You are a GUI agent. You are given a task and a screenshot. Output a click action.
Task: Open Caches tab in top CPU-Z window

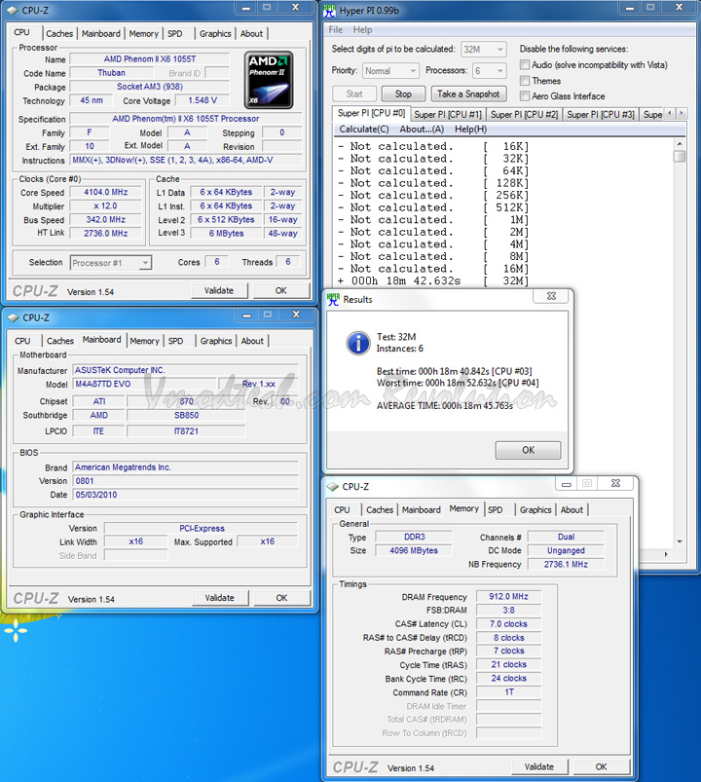click(x=59, y=34)
